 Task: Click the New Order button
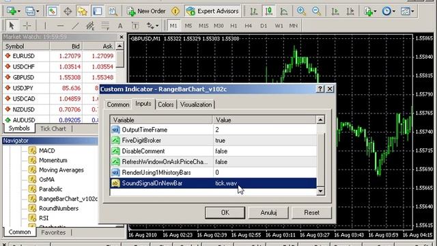click(146, 11)
